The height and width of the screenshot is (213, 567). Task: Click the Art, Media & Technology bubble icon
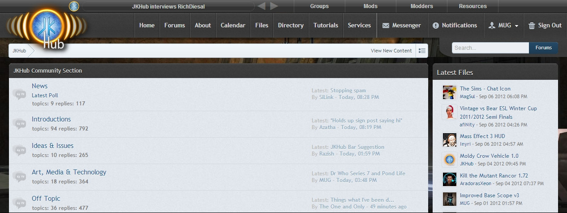pos(19,177)
